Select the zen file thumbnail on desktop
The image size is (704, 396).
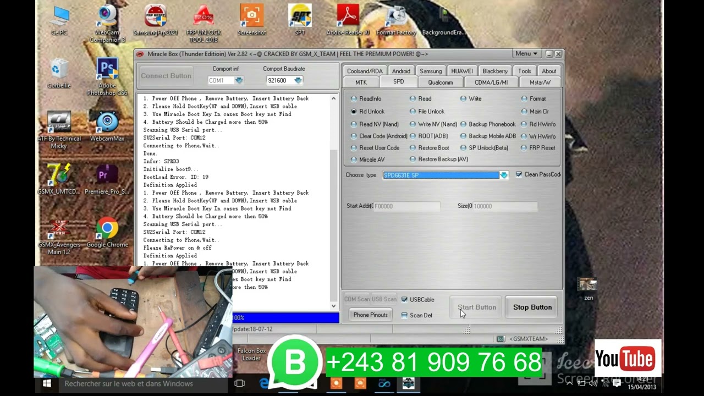588,290
